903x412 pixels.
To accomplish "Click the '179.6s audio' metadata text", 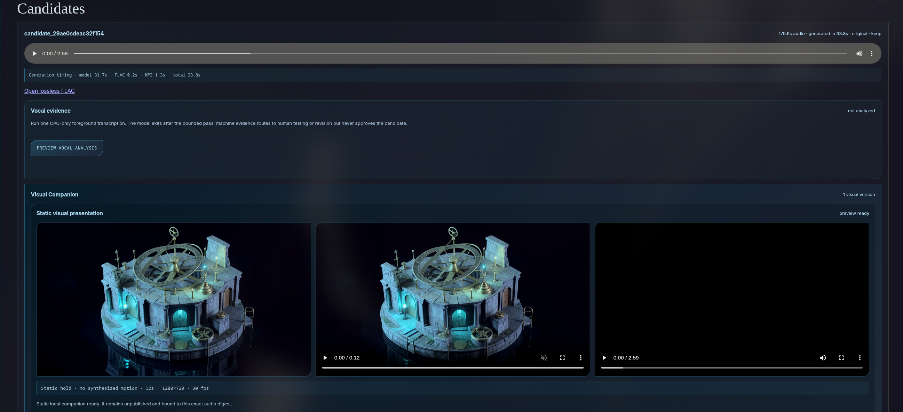I will pyautogui.click(x=792, y=34).
